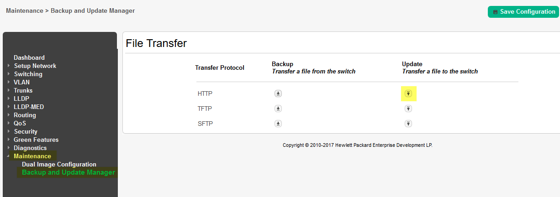The image size is (560, 197).
Task: Expand the QoS section arrow
Action: point(9,123)
